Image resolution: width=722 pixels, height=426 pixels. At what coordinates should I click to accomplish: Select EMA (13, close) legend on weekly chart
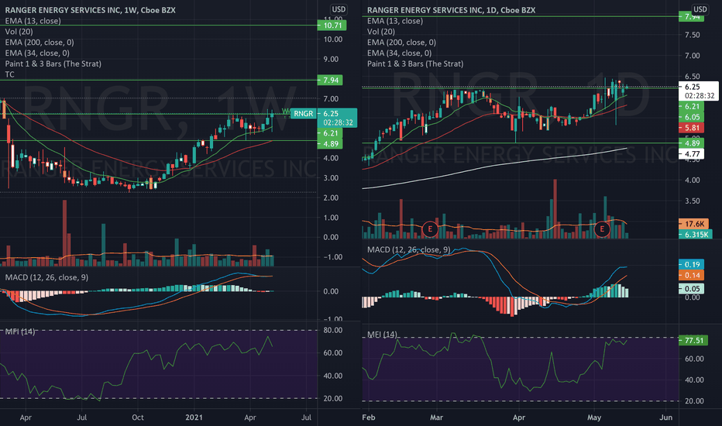click(x=33, y=21)
